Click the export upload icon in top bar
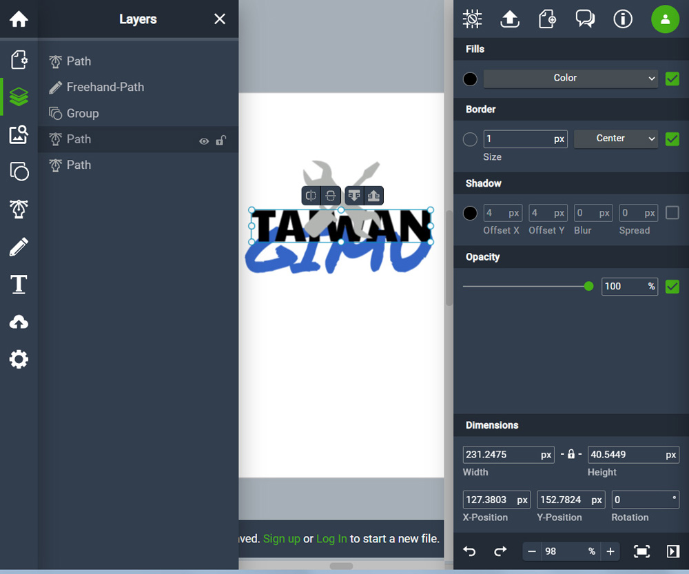This screenshot has height=574, width=689. 510,19
